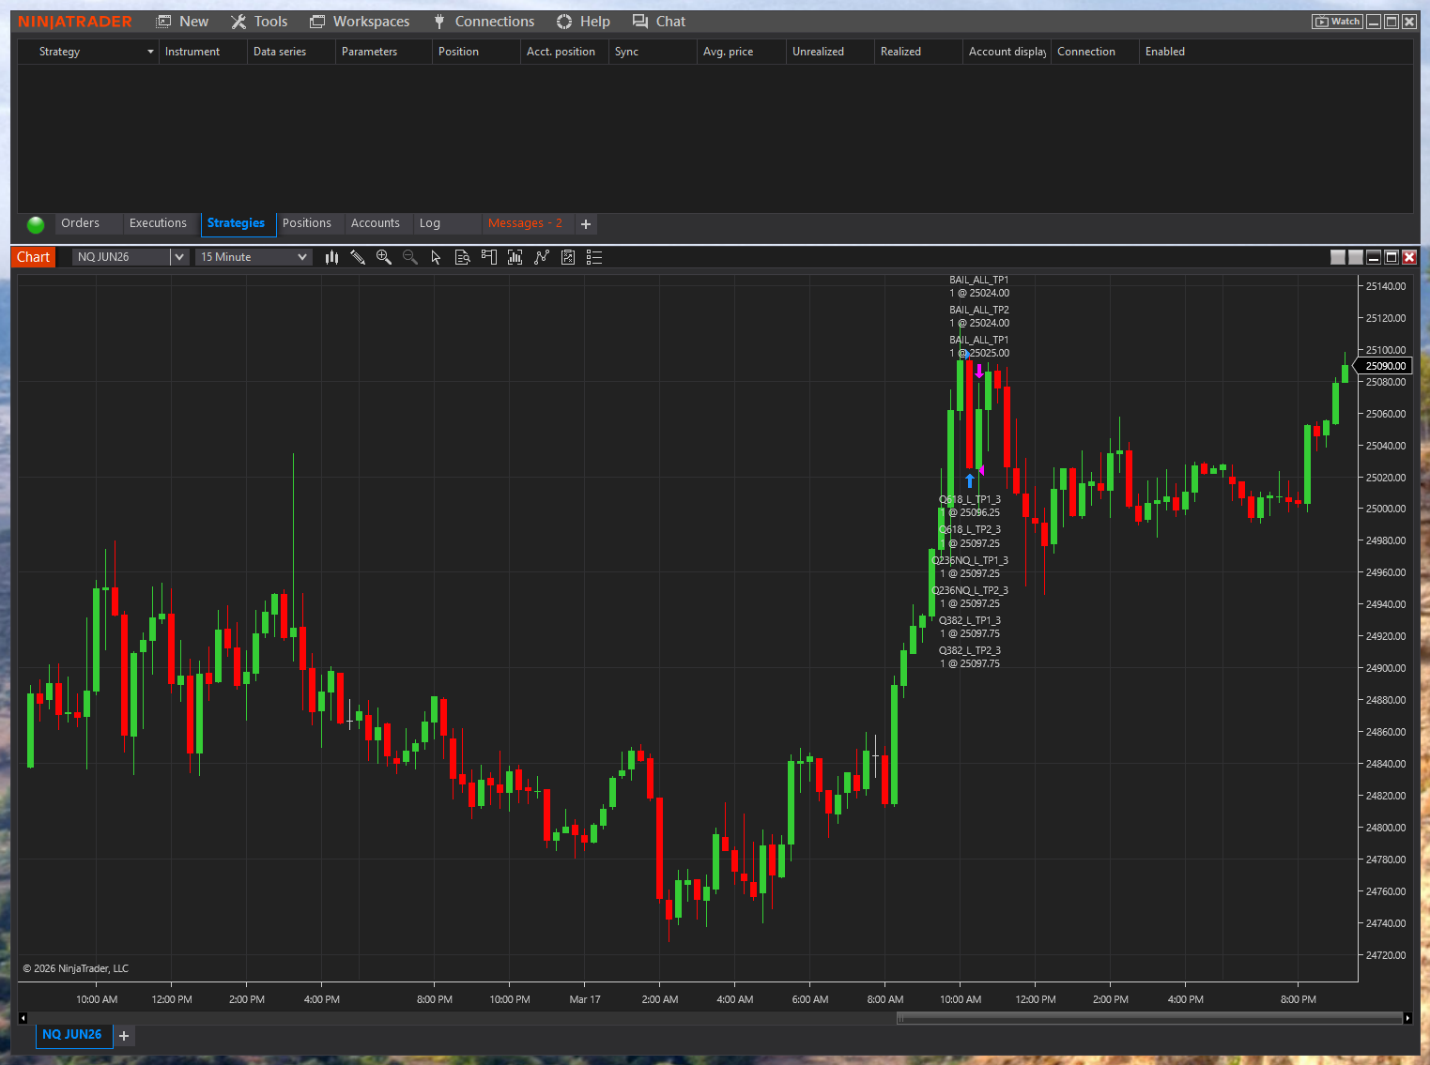Click the Enabled column header

point(1164,52)
